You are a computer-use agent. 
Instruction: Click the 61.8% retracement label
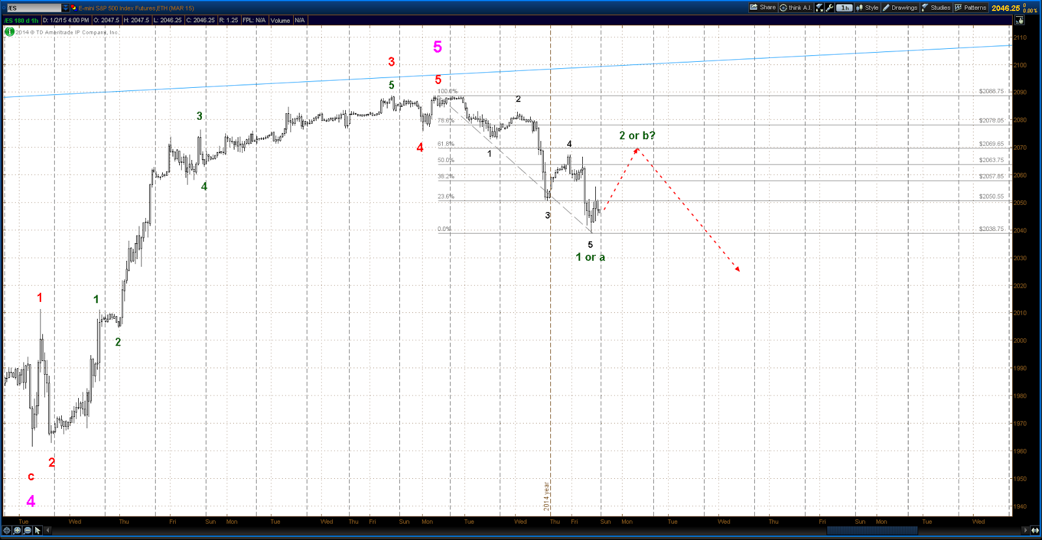pyautogui.click(x=446, y=144)
